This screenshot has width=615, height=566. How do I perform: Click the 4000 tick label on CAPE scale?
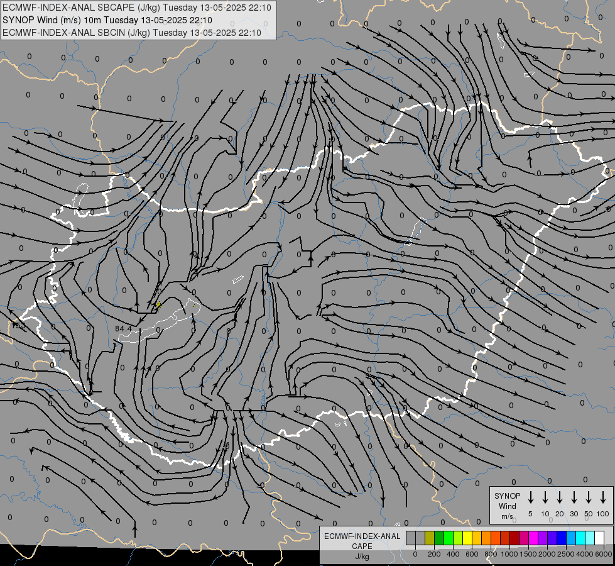click(x=585, y=554)
